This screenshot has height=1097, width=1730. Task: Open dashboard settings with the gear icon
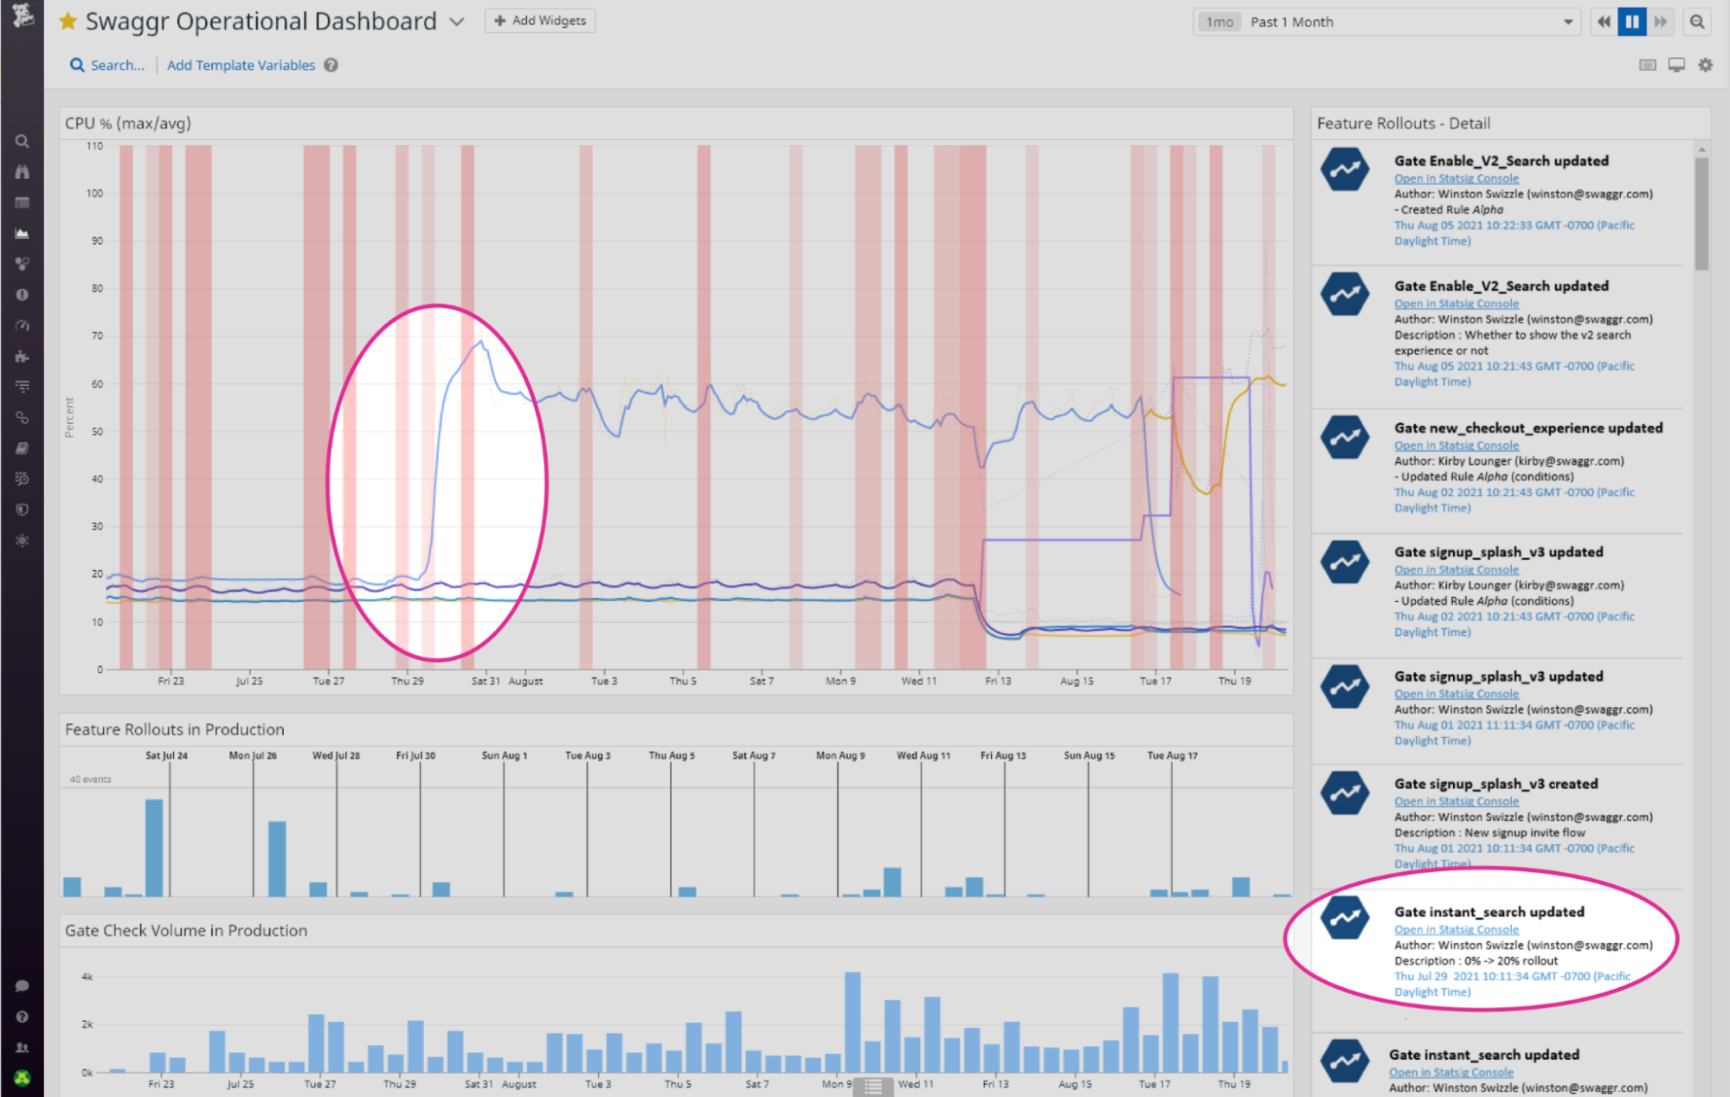(x=1706, y=65)
